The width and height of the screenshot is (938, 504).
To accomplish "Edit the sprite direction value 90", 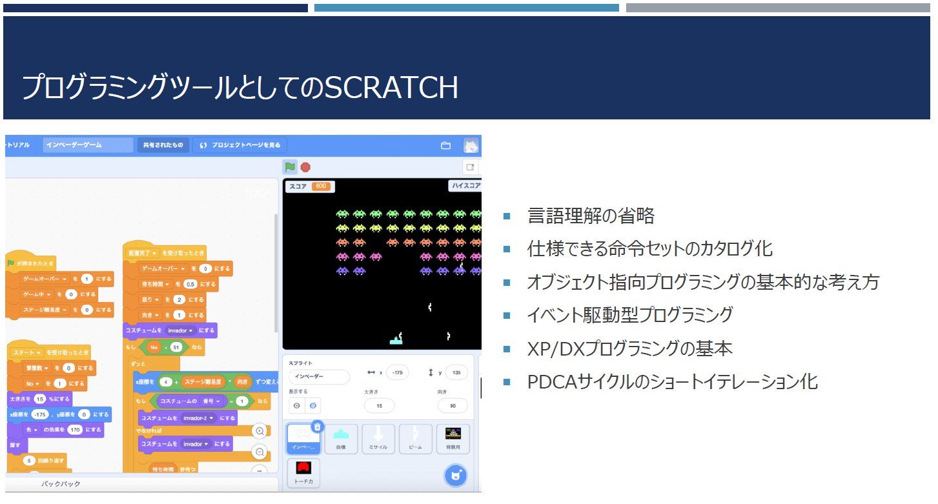I will tap(453, 406).
